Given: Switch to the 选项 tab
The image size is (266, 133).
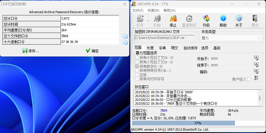Looking at the screenshot, I should click(x=204, y=48).
